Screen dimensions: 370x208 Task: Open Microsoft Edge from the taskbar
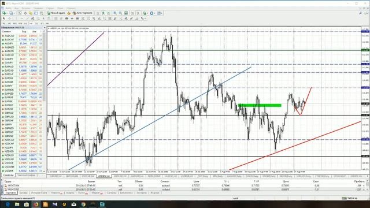pyautogui.click(x=8, y=204)
